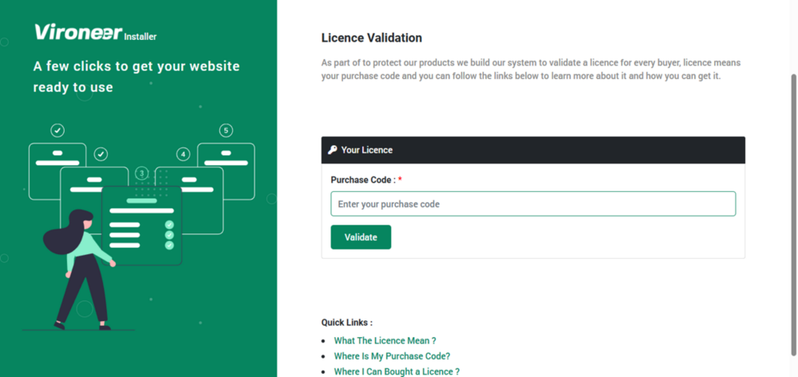Screen dimensions: 798x377
Task: Click the middle green check in center card
Action: coord(169,235)
